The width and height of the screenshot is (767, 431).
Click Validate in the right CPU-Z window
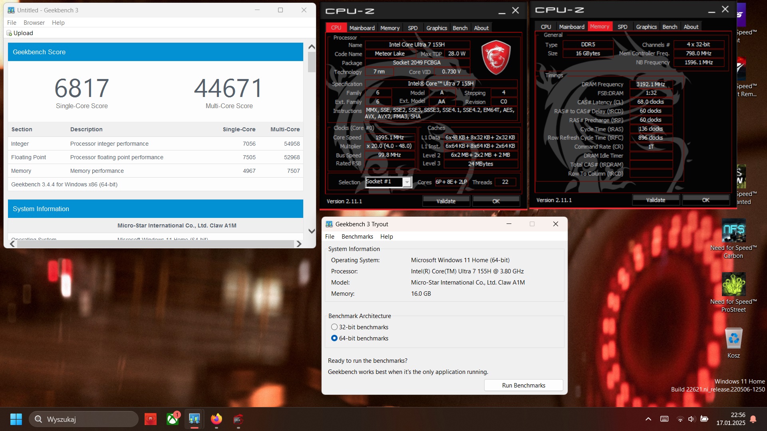point(656,200)
